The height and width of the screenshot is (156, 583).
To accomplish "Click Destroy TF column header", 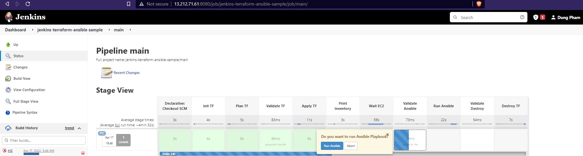I will coord(511,106).
